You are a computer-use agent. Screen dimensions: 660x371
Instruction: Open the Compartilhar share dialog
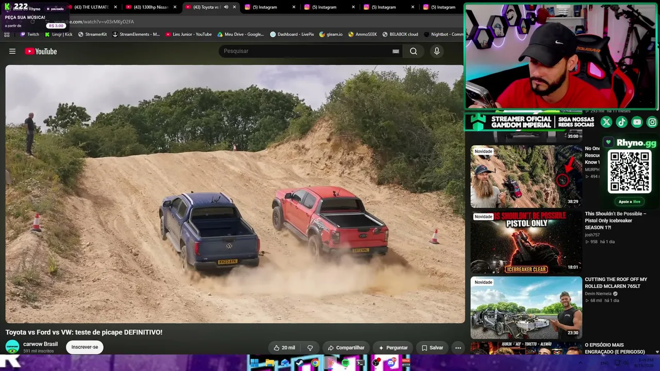pos(346,348)
